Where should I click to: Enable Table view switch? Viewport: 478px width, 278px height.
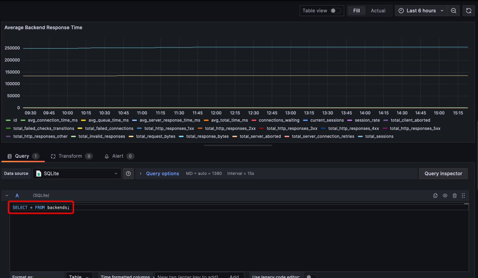point(336,11)
